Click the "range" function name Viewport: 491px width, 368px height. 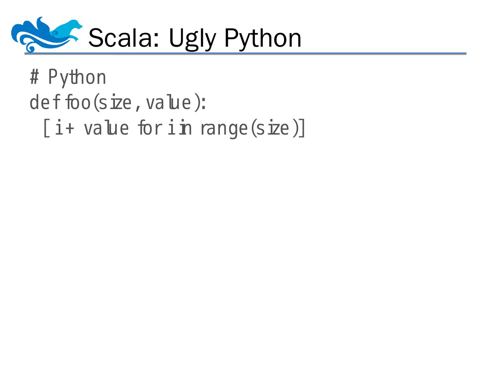(224, 129)
